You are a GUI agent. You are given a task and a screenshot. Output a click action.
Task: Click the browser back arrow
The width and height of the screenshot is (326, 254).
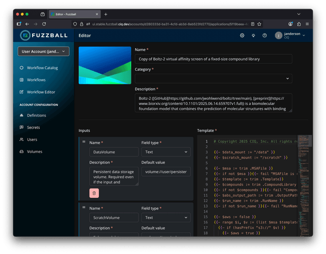tap(27, 24)
